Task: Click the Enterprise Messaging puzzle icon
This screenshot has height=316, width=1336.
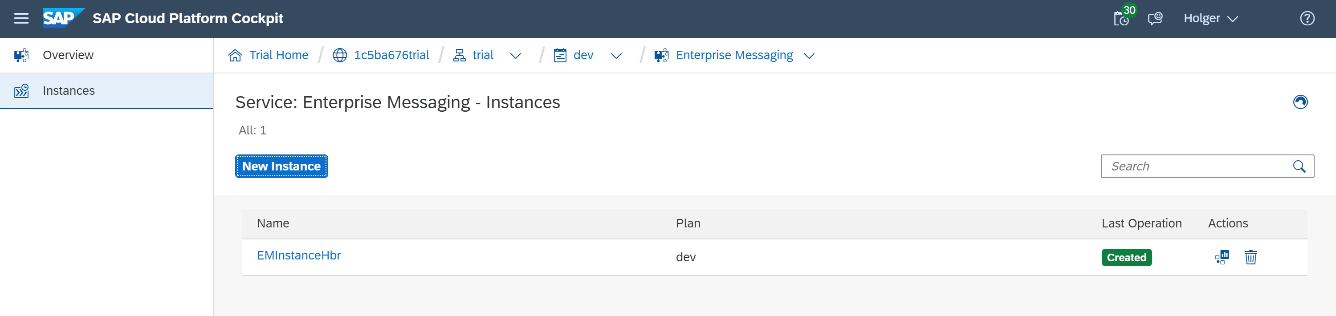Action: [661, 55]
